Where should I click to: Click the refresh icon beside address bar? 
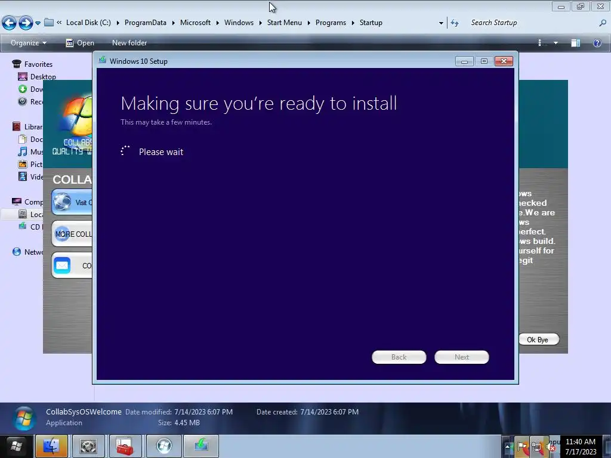click(454, 23)
